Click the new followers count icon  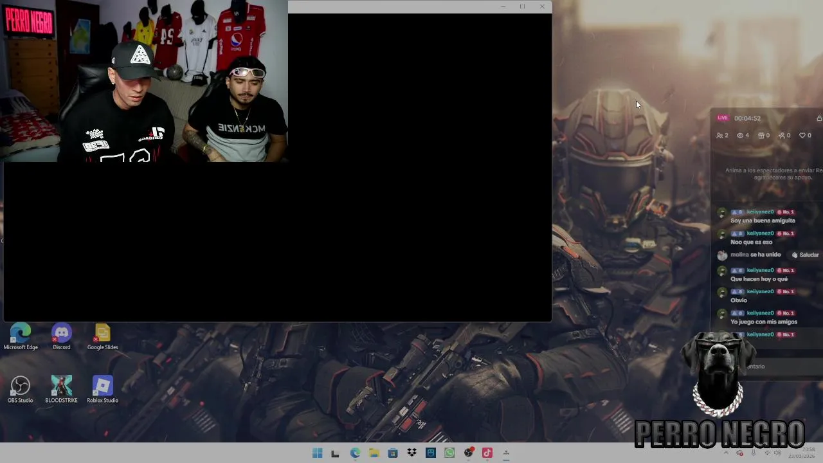[784, 136]
